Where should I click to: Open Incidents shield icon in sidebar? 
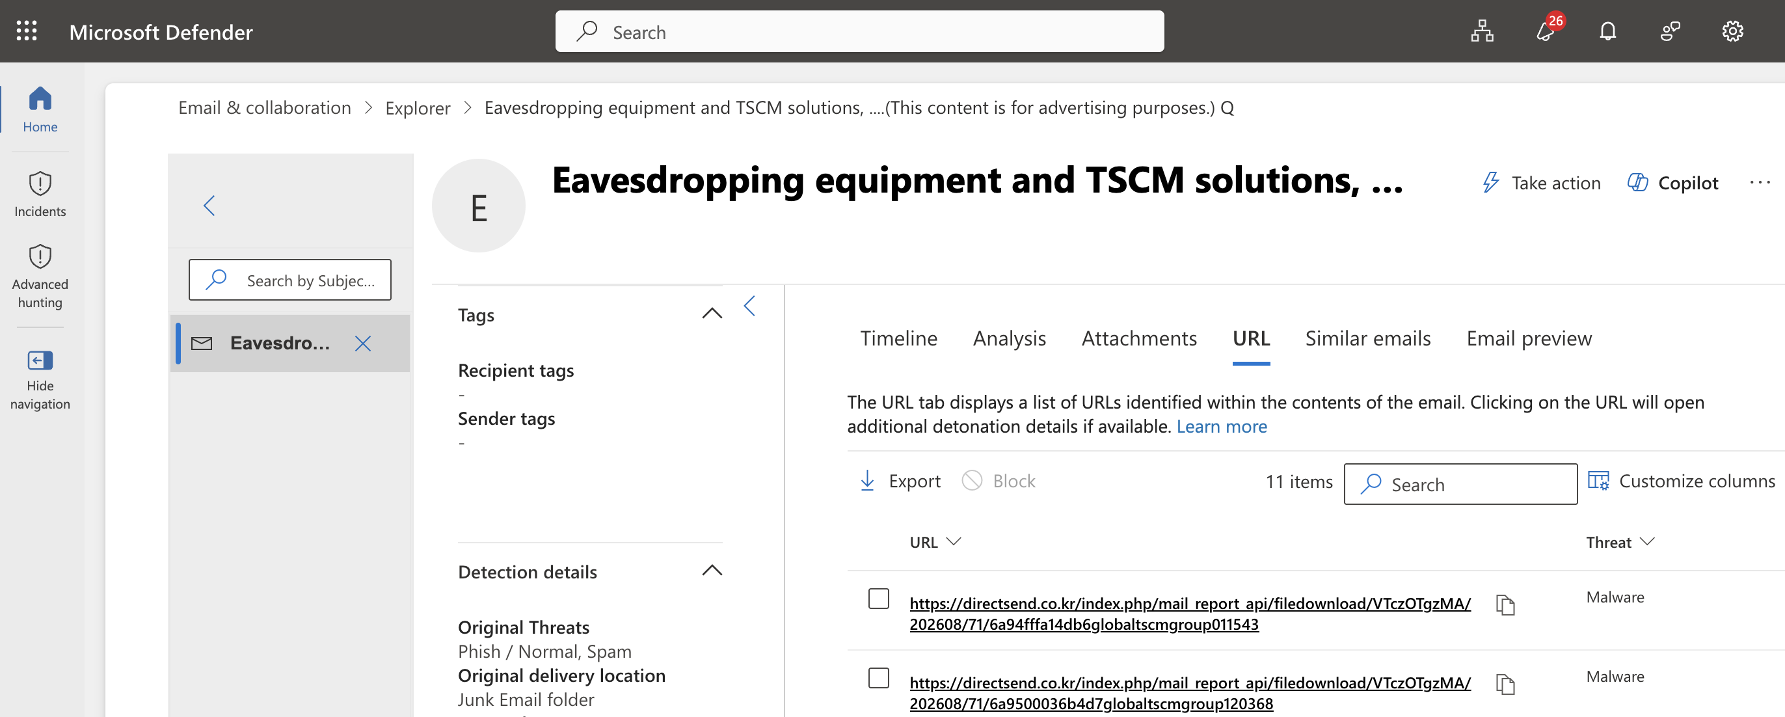(40, 194)
